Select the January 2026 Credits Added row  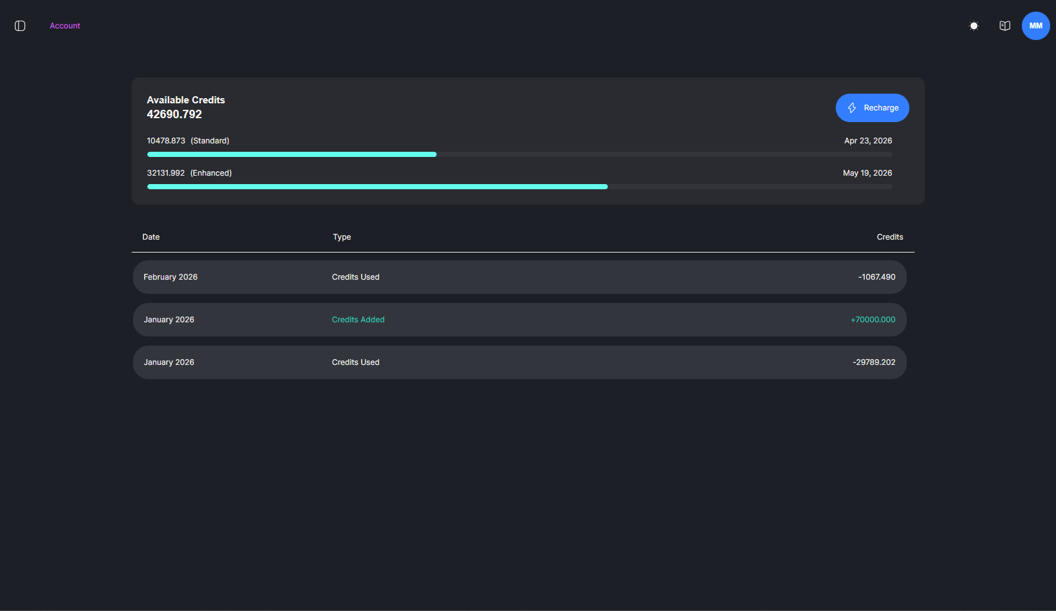520,320
